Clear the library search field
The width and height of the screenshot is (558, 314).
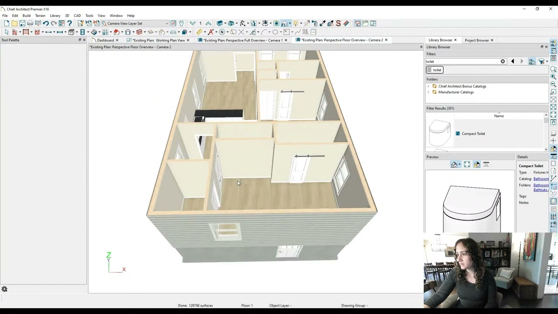[x=503, y=61]
